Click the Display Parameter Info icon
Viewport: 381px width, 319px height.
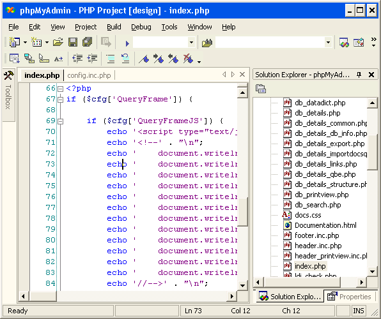[x=29, y=59]
